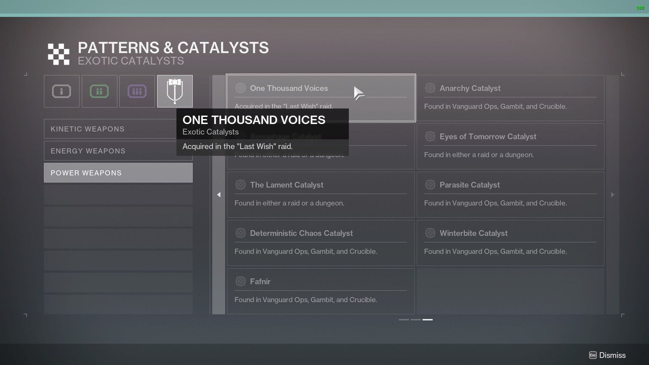Image resolution: width=649 pixels, height=365 pixels.
Task: Select the green special ammo tab
Action: pyautogui.click(x=99, y=91)
